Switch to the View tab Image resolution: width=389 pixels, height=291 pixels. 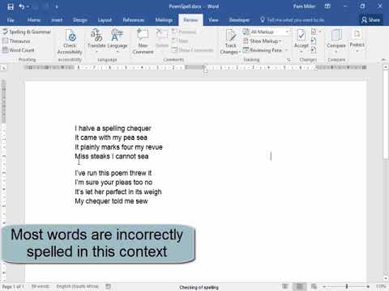tap(213, 20)
